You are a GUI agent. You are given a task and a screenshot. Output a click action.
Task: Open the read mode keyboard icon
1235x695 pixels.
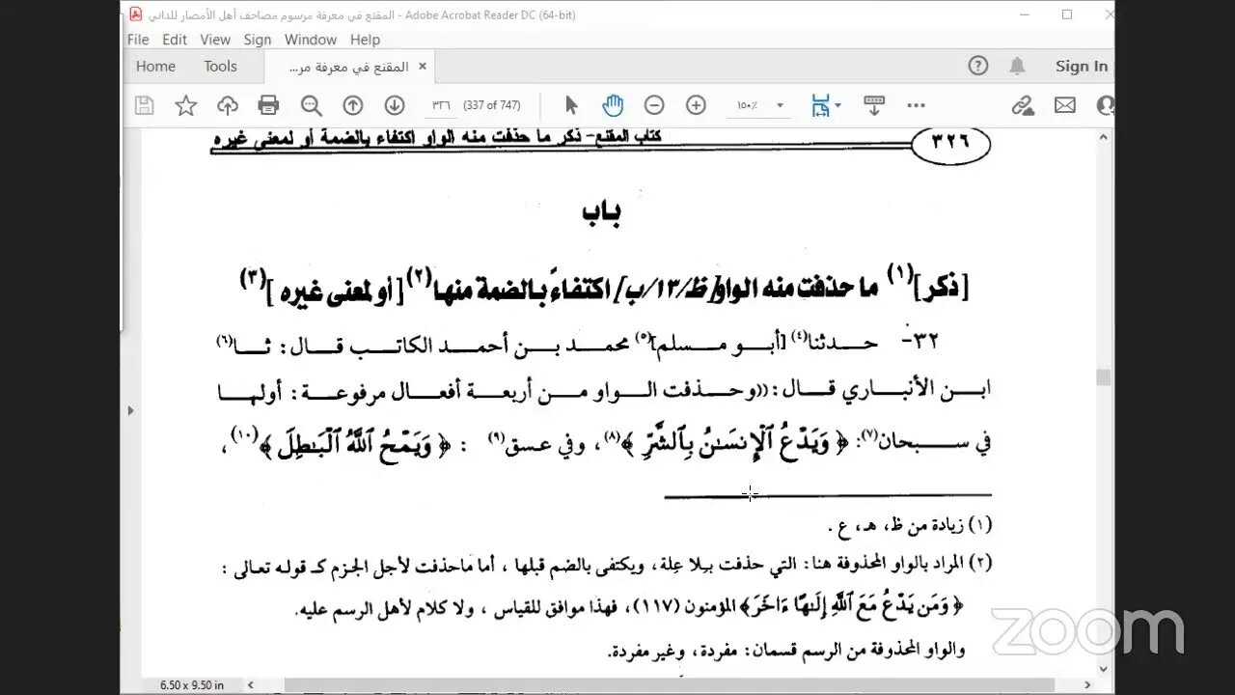[874, 106]
